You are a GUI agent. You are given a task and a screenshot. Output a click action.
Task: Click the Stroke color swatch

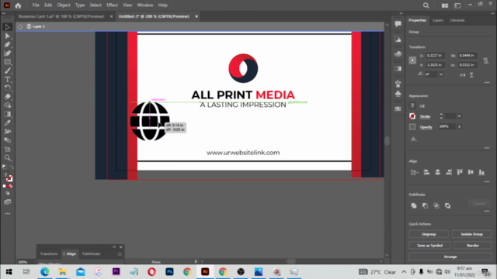[x=412, y=116]
